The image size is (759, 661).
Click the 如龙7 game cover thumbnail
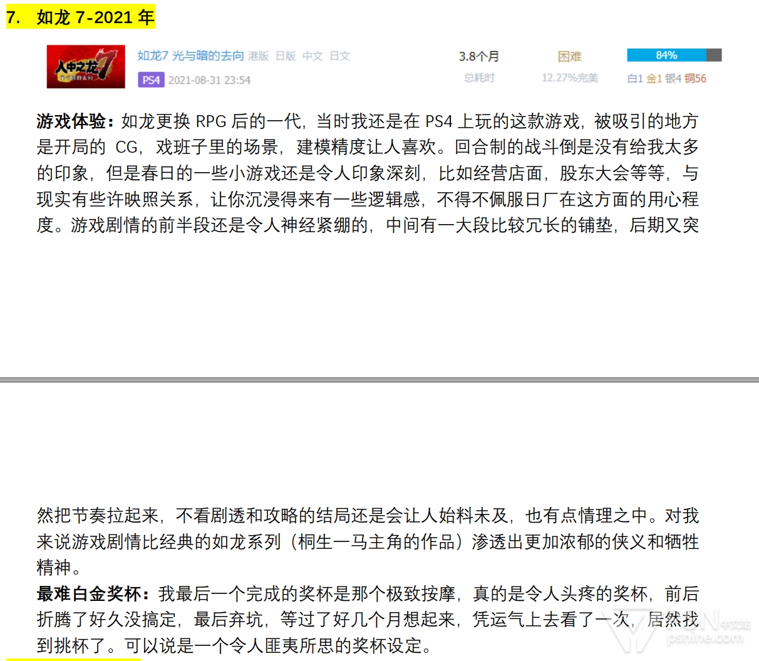86,66
